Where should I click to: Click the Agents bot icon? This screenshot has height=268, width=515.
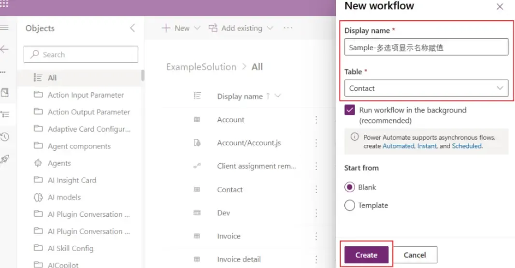38,163
